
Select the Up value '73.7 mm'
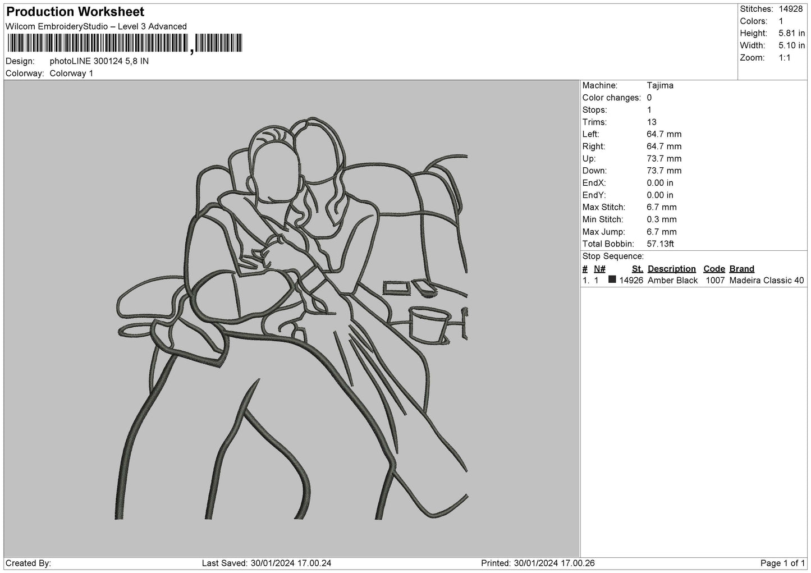pyautogui.click(x=664, y=159)
